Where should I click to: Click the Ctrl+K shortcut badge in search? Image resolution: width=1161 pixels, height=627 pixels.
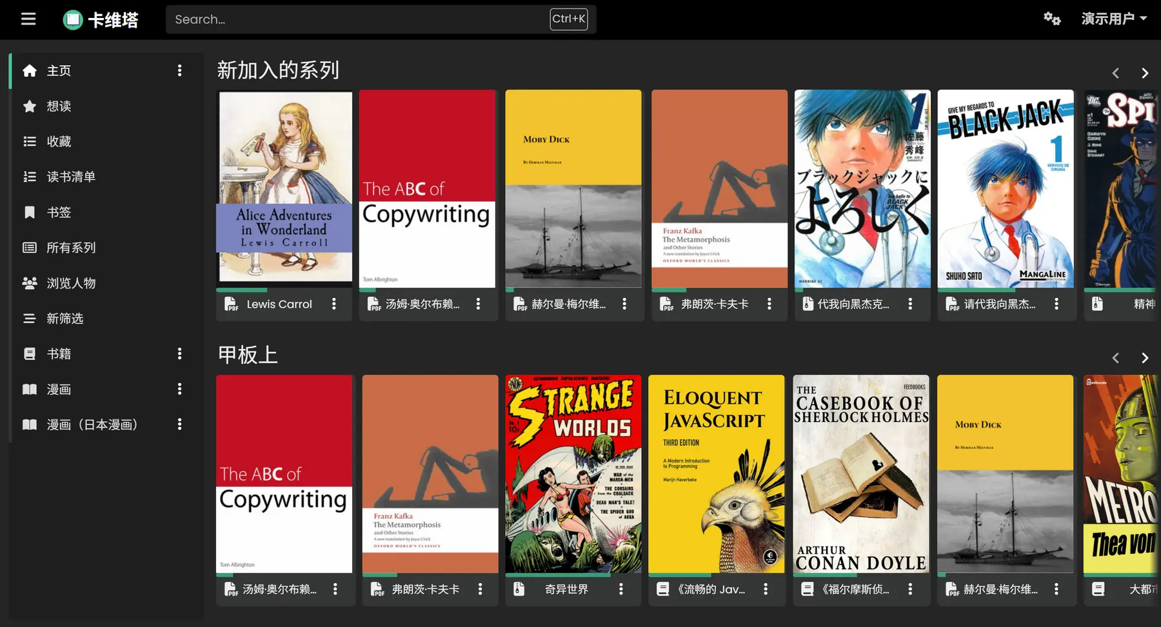[569, 19]
